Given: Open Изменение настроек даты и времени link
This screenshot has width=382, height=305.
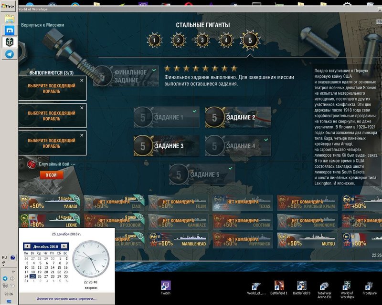Looking at the screenshot, I should pyautogui.click(x=66, y=299).
